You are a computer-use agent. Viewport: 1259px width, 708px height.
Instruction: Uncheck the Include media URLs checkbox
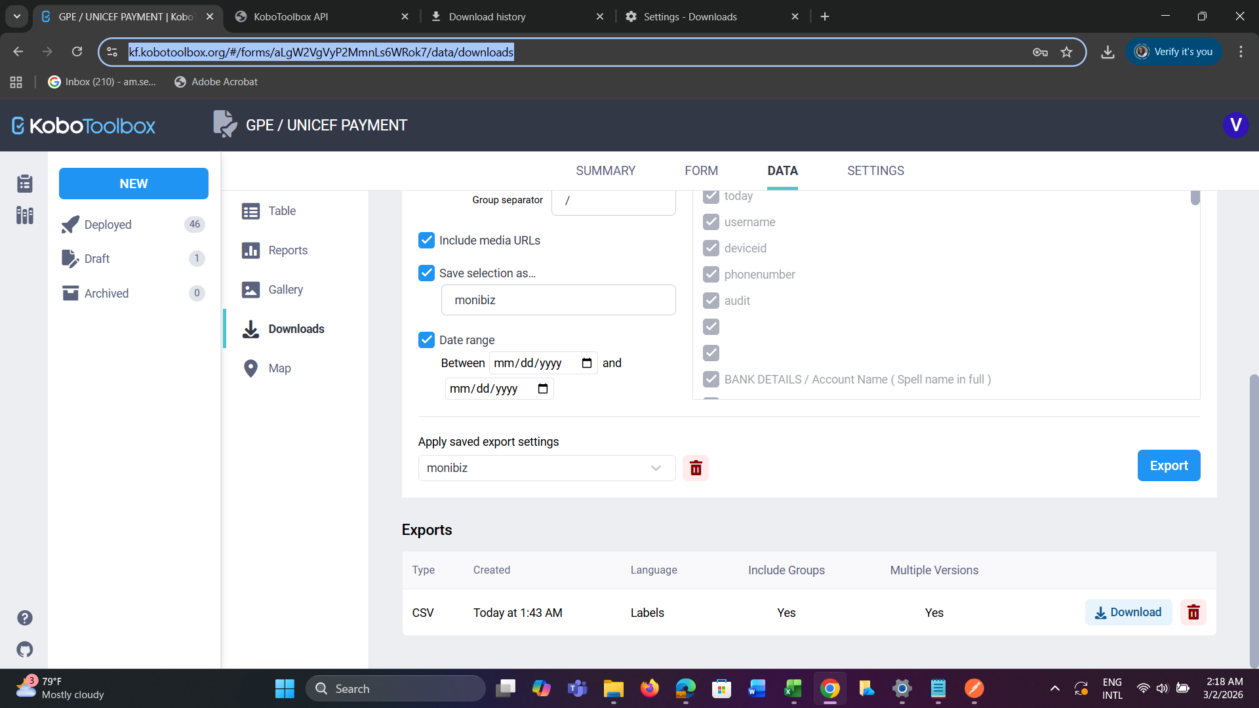click(x=426, y=241)
